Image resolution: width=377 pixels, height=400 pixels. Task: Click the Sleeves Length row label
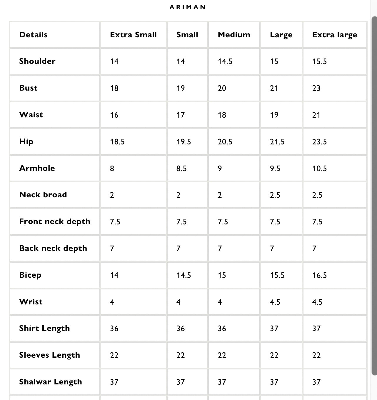tap(49, 355)
